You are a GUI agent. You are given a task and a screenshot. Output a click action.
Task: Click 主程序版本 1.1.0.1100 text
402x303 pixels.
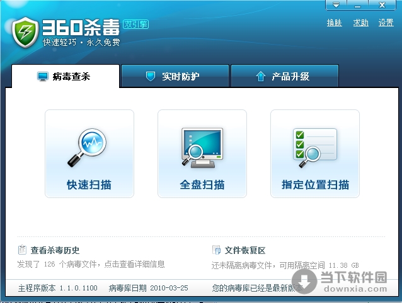tap(58, 288)
